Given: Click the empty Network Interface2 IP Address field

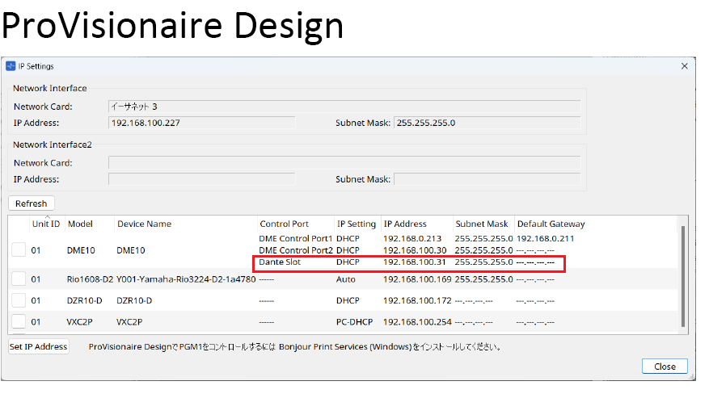Looking at the screenshot, I should (201, 179).
